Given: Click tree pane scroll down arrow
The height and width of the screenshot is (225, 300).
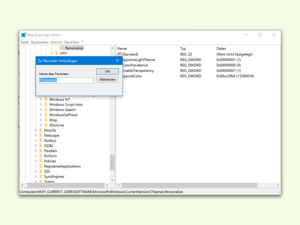Looking at the screenshot, I should pyautogui.click(x=112, y=180).
